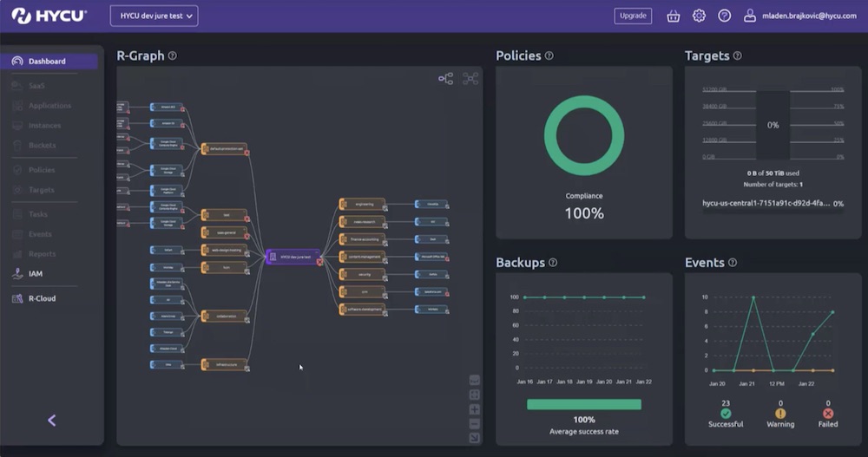Open SaaS in sidebar

pyautogui.click(x=36, y=86)
